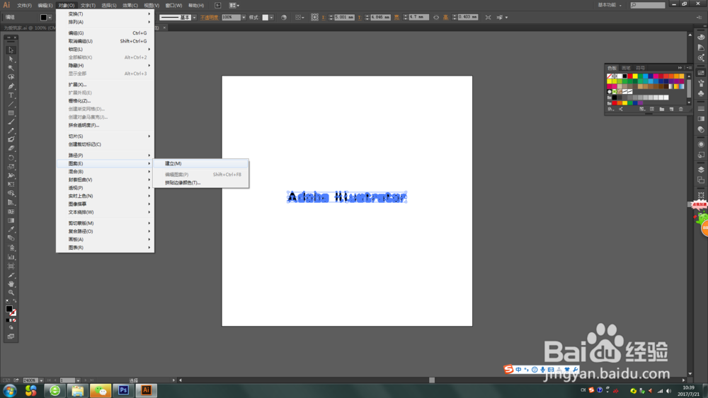The height and width of the screenshot is (398, 708).
Task: Open the 效果(C) menu
Action: tap(130, 6)
